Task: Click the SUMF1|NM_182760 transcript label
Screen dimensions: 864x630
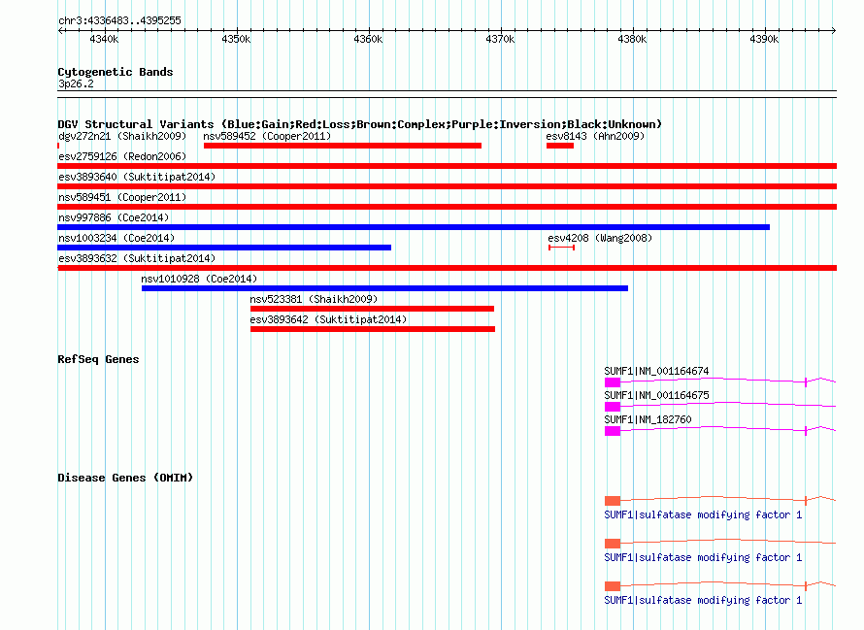Action: [x=648, y=419]
